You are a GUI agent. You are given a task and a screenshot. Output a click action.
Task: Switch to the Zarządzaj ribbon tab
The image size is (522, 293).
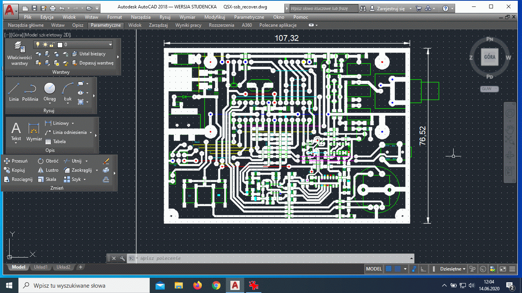(158, 25)
